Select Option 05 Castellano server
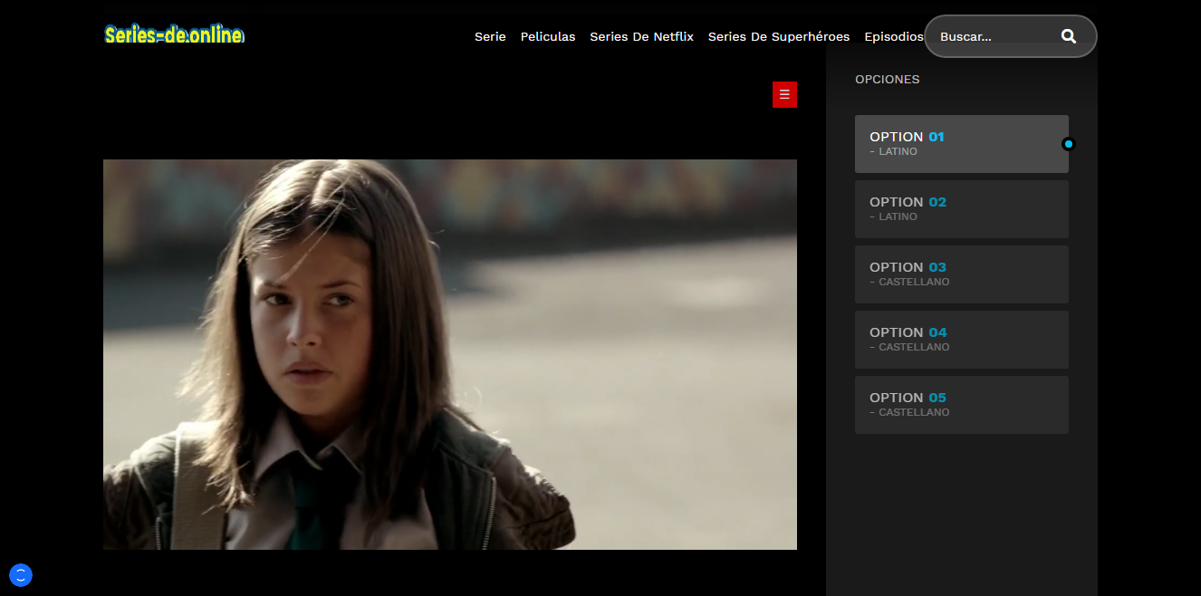The height and width of the screenshot is (596, 1201). pyautogui.click(x=962, y=405)
